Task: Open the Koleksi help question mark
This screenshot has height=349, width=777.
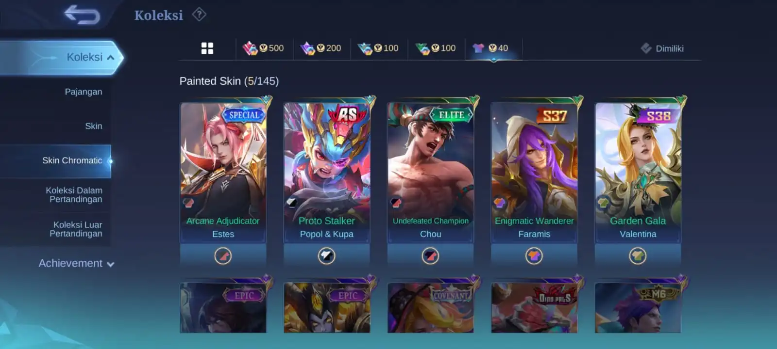Action: 199,15
